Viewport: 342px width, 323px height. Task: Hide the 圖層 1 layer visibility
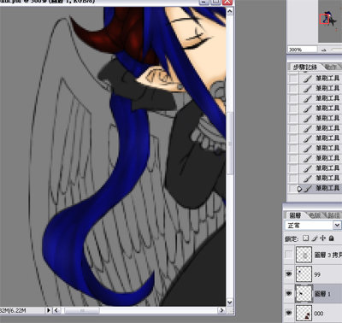pos(289,293)
